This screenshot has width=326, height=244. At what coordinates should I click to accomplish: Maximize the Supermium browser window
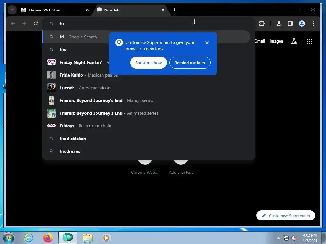pyautogui.click(x=298, y=10)
